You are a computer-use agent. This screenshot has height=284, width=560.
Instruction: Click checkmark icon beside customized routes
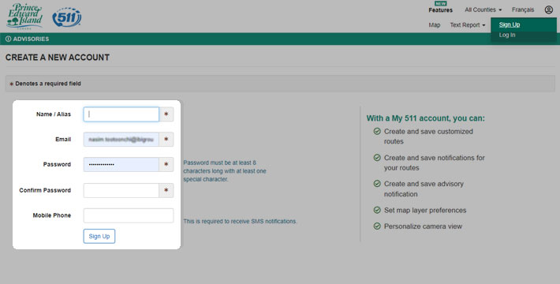click(377, 131)
